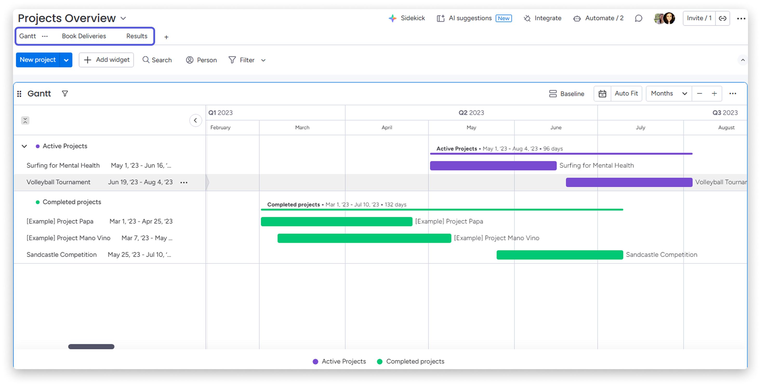
Task: Click the Gantt widget filter funnel icon
Action: (x=65, y=94)
